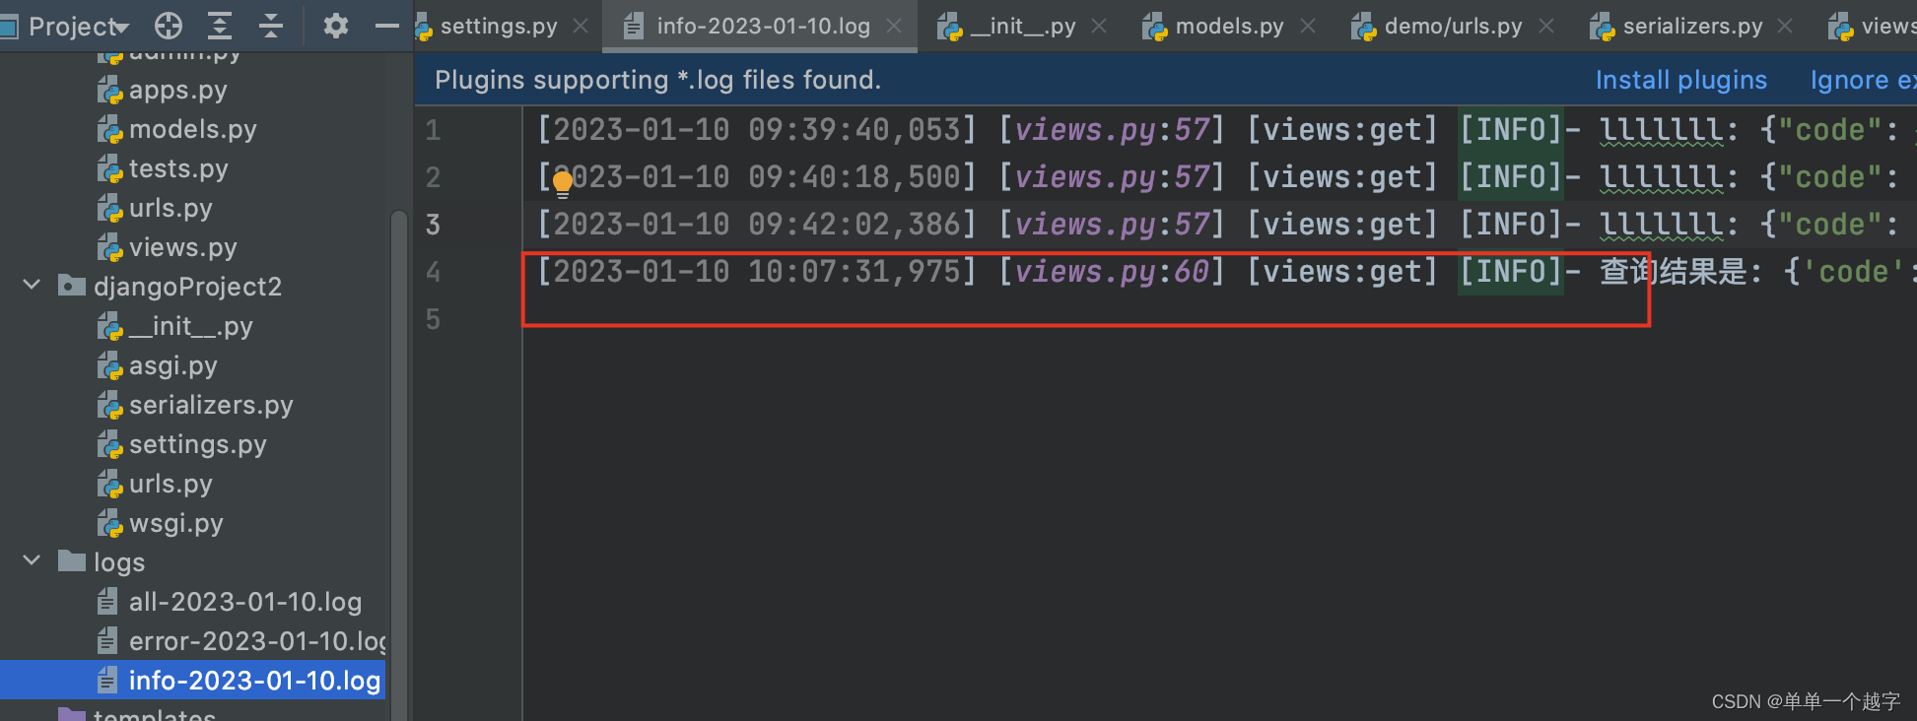Screen dimensions: 1917x721
Task: Click line number 1 in the gutter
Action: (x=433, y=130)
